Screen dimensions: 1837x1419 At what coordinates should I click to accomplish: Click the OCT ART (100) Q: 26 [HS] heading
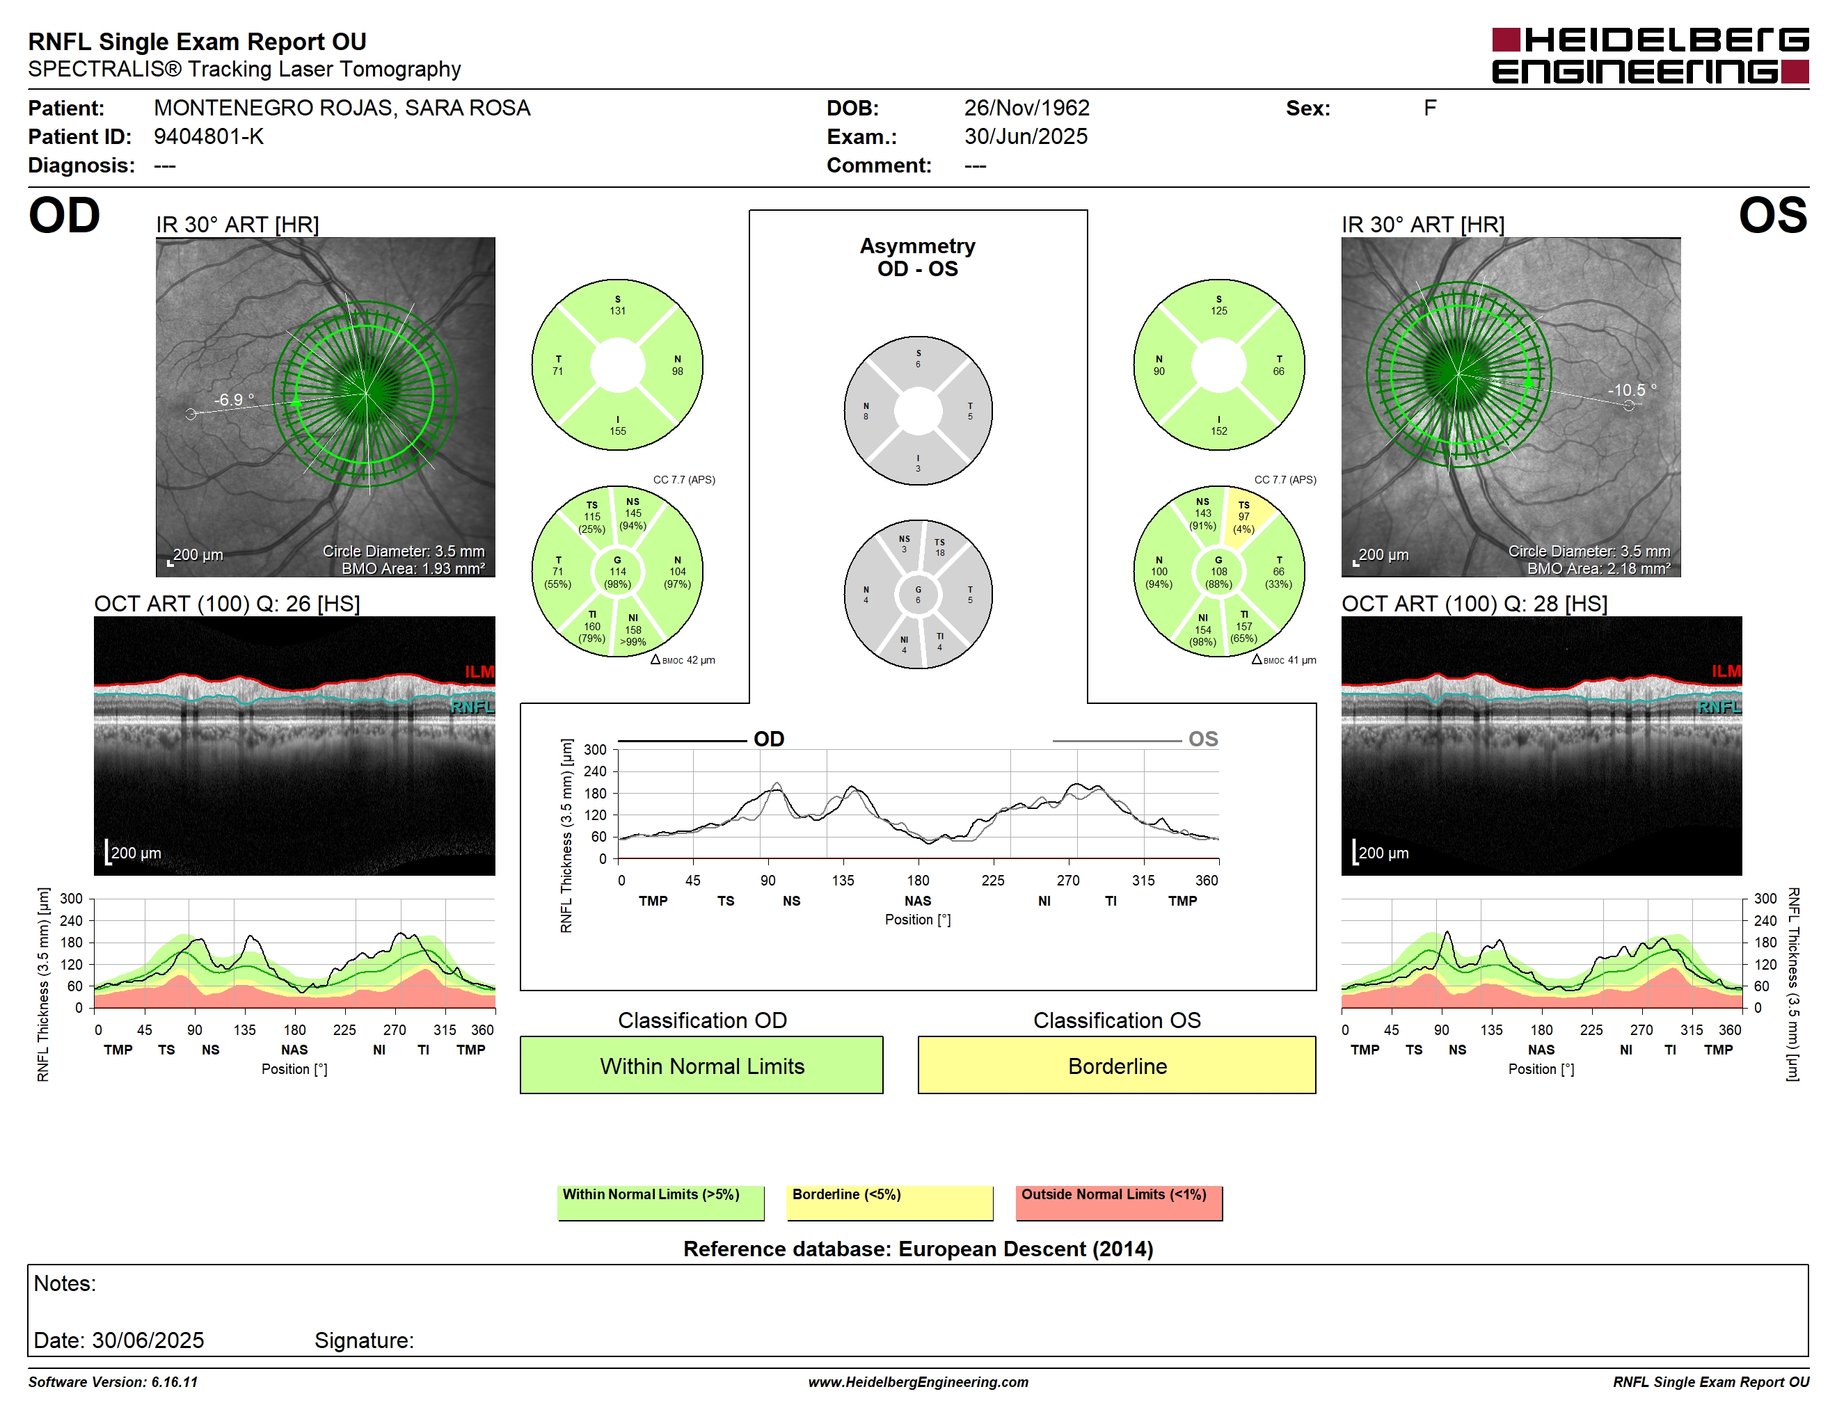coord(227,604)
